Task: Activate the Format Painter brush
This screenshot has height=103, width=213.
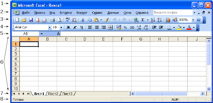Action: click(106, 20)
